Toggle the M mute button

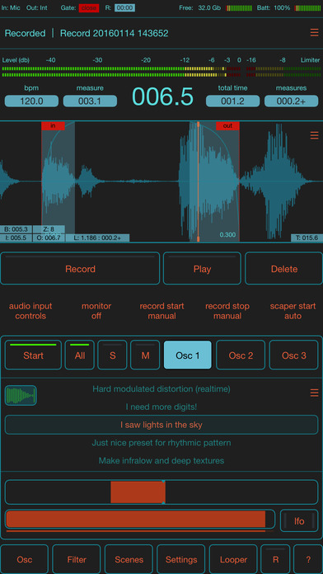click(x=145, y=355)
